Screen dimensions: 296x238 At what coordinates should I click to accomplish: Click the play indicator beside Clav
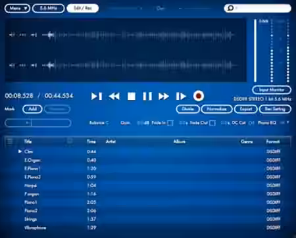pos(20,151)
